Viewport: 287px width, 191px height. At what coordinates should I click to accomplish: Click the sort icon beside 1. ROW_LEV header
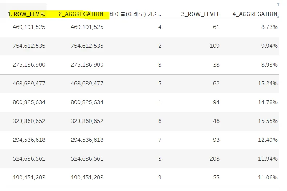(x=43, y=14)
